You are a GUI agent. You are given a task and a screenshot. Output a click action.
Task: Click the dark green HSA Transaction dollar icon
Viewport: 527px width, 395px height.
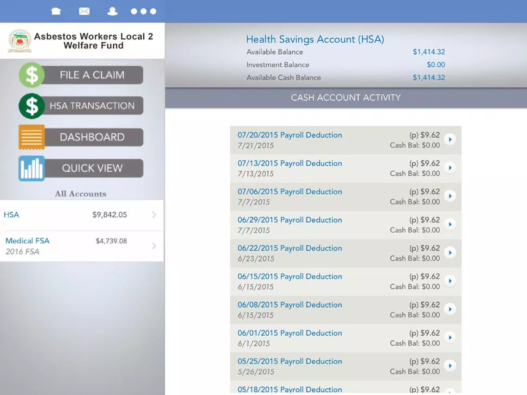pos(32,106)
